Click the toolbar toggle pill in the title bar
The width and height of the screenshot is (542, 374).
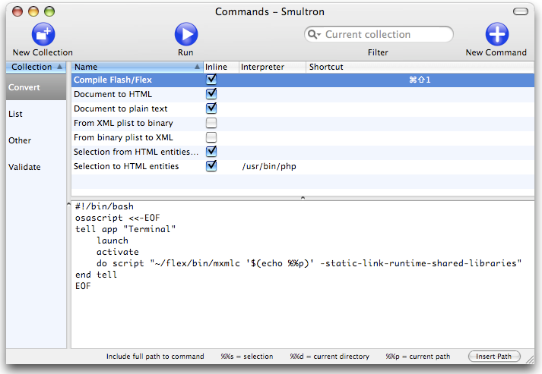[520, 11]
